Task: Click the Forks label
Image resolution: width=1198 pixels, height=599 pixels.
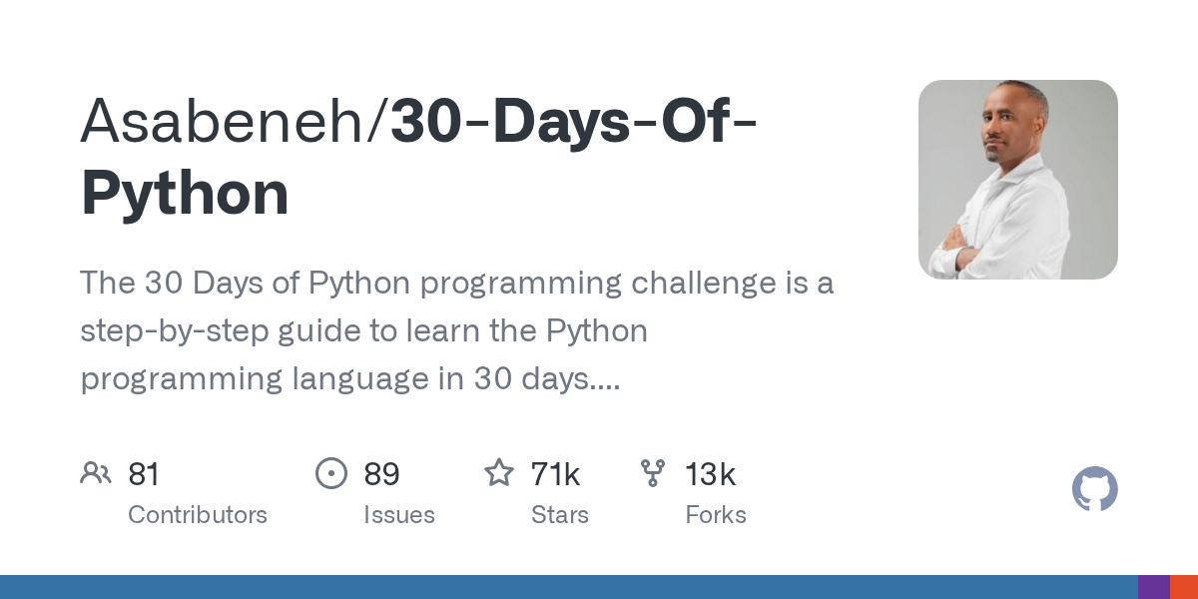Action: pyautogui.click(x=716, y=515)
